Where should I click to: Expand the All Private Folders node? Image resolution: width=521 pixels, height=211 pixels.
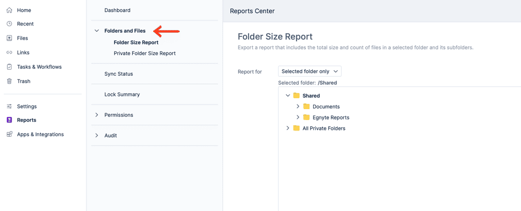point(288,128)
